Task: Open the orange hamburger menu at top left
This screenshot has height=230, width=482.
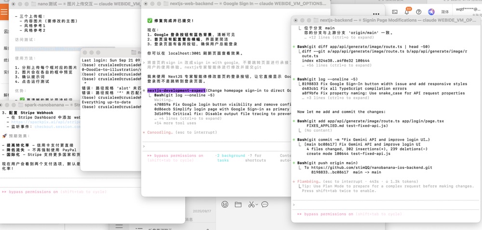Action: pyautogui.click(x=4, y=12)
